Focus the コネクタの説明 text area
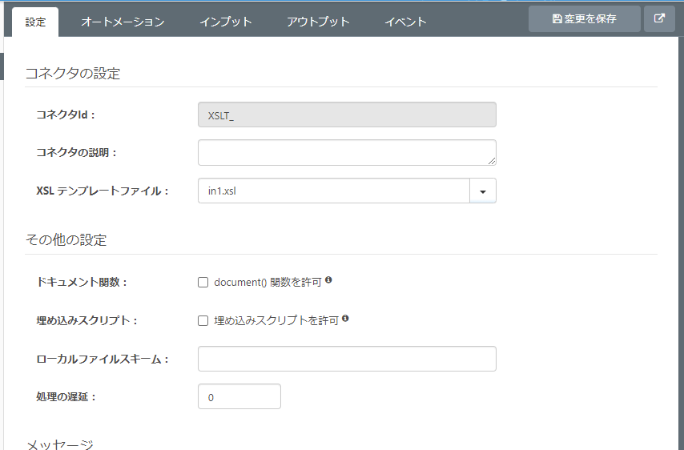Image resolution: width=684 pixels, height=450 pixels. pos(347,152)
